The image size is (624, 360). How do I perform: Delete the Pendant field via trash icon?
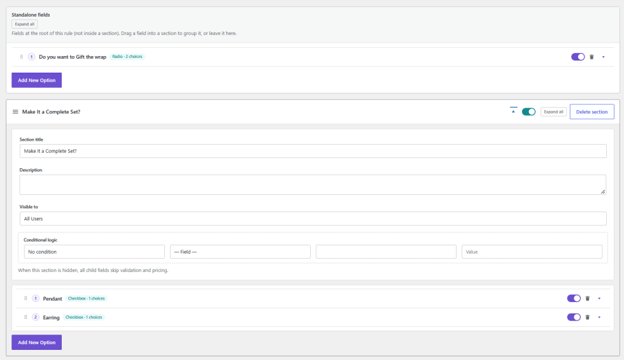tap(587, 298)
